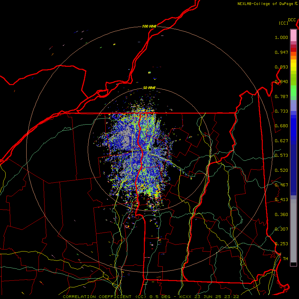Select the 0.413 value on color scale

281,200
